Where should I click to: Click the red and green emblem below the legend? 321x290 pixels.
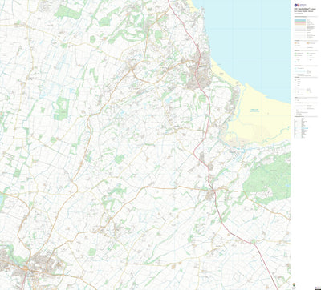coord(294,284)
